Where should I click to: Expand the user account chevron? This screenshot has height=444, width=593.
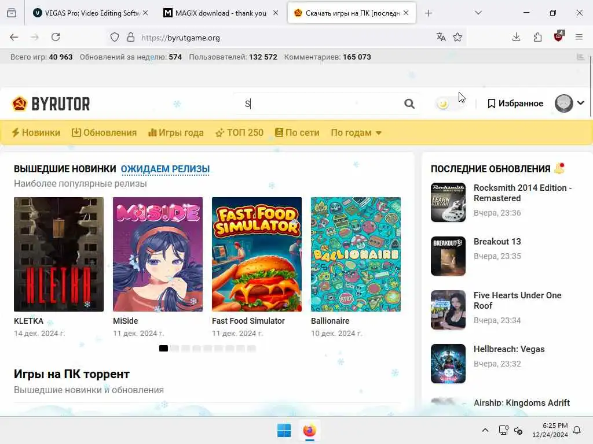pos(580,103)
